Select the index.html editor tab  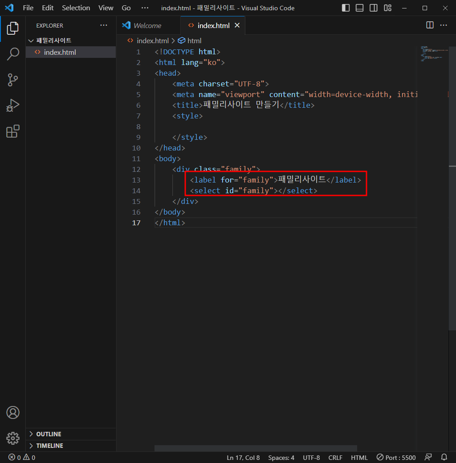click(x=214, y=26)
